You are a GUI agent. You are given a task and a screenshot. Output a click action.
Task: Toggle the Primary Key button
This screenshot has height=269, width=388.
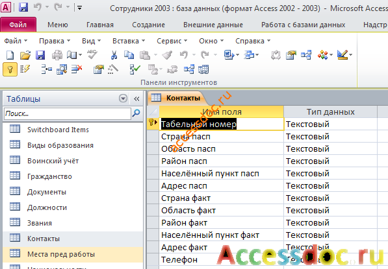click(10, 69)
